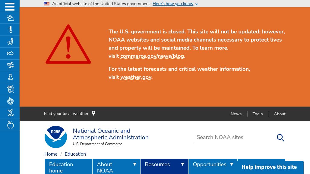Screen dimensions: 310x174
Task: Select the climate thermometer sidebar icon
Action: [x=10, y=30]
